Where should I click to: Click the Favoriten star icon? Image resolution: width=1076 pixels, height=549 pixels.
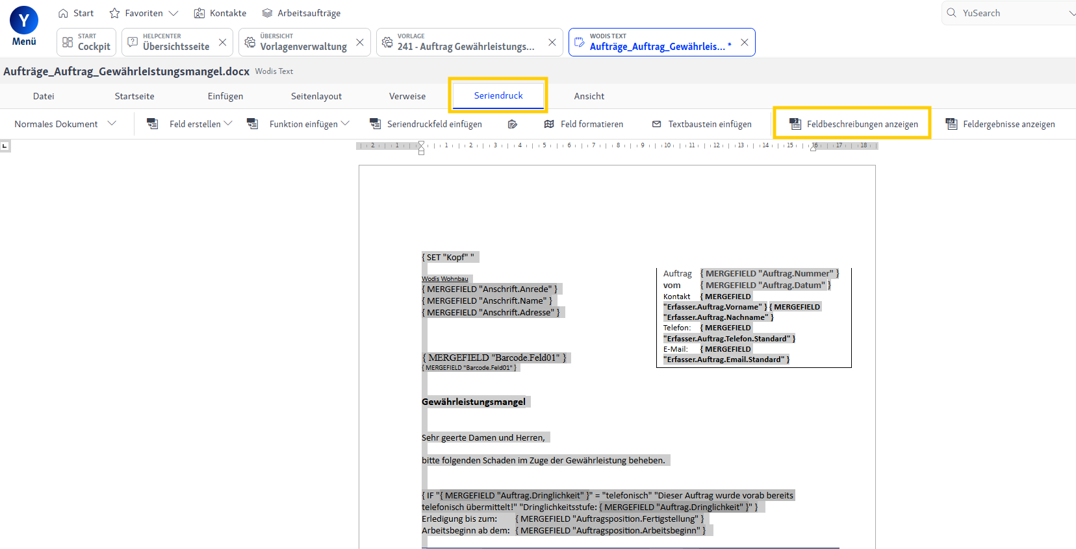tap(114, 13)
